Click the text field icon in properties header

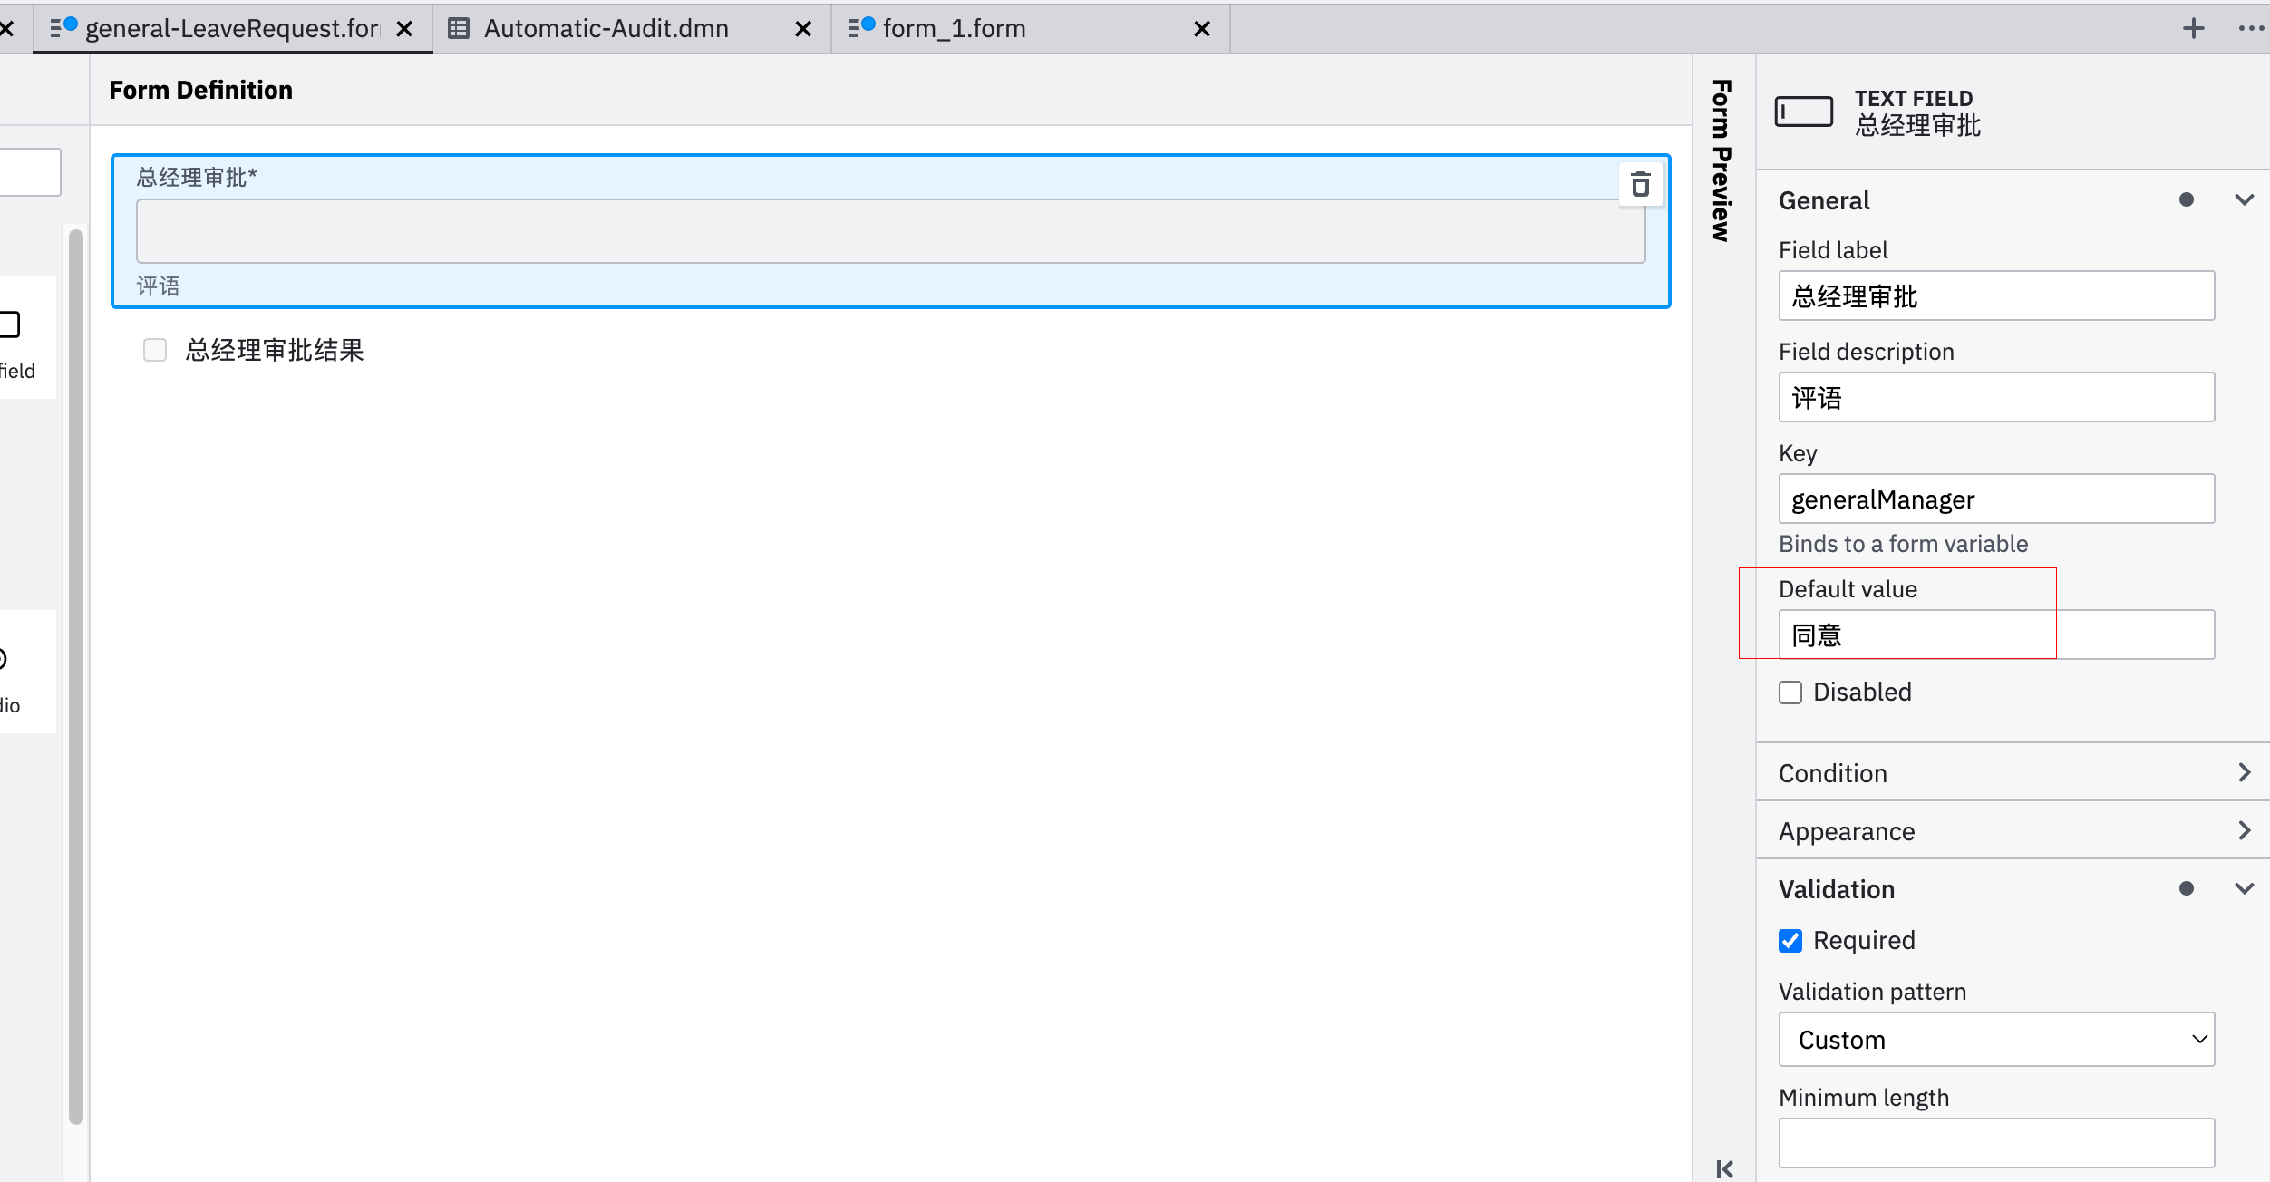click(1803, 111)
